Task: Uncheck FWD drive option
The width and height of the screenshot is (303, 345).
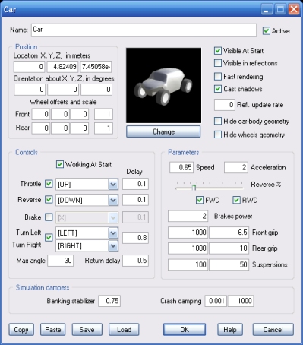Action: 200,200
